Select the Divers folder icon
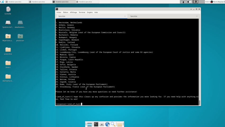The width and height of the screenshot is (225, 127). [x=8, y=63]
